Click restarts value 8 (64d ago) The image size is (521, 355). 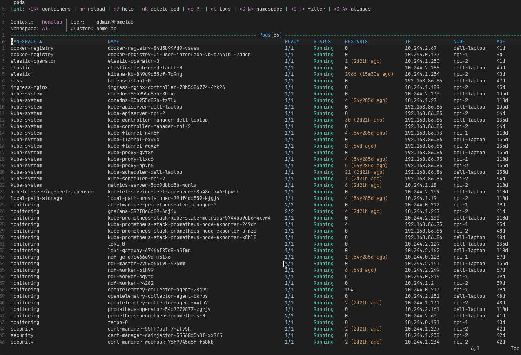coord(361,146)
